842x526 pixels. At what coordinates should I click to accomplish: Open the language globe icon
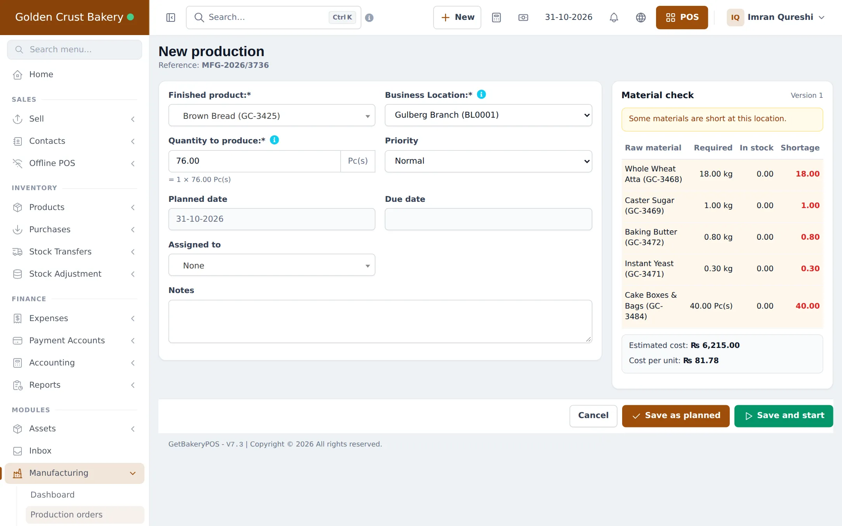point(641,18)
